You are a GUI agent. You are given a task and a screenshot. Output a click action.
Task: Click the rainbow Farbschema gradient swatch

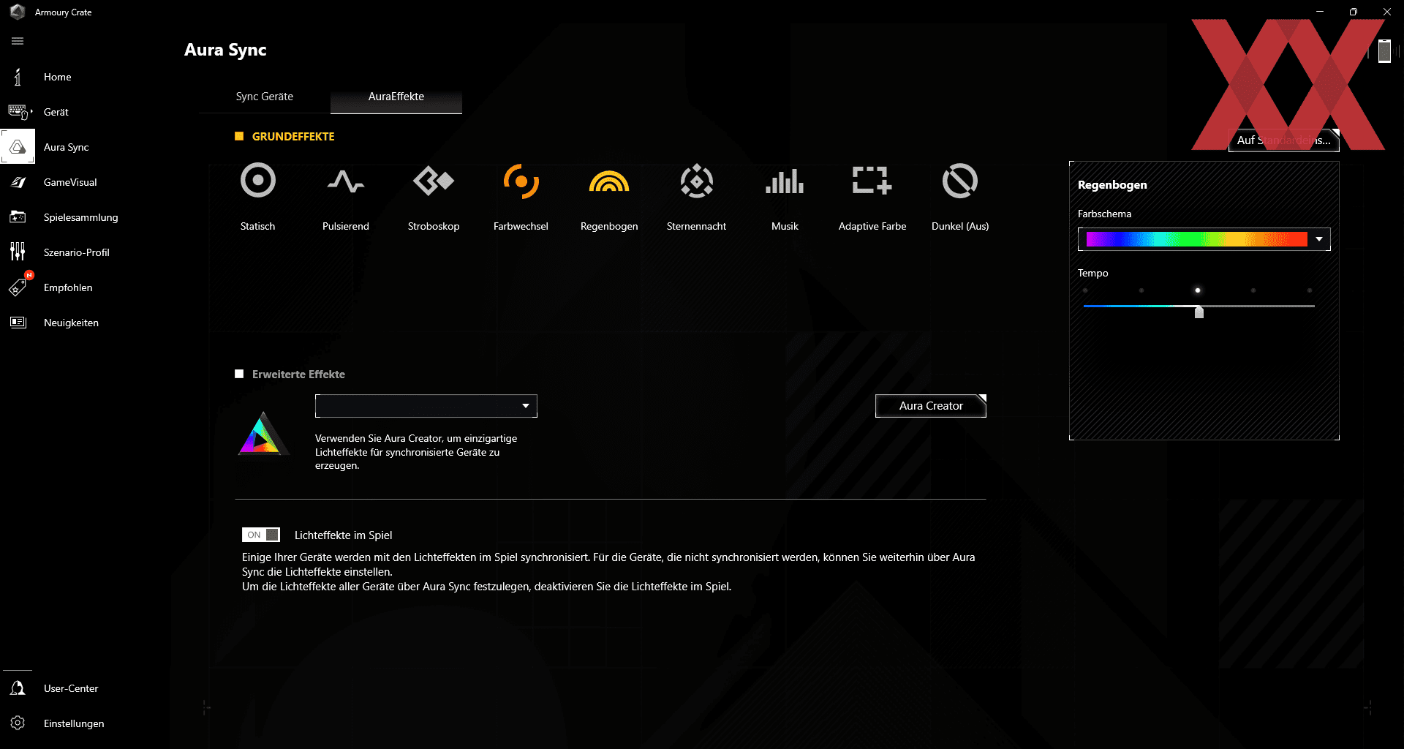tap(1196, 239)
